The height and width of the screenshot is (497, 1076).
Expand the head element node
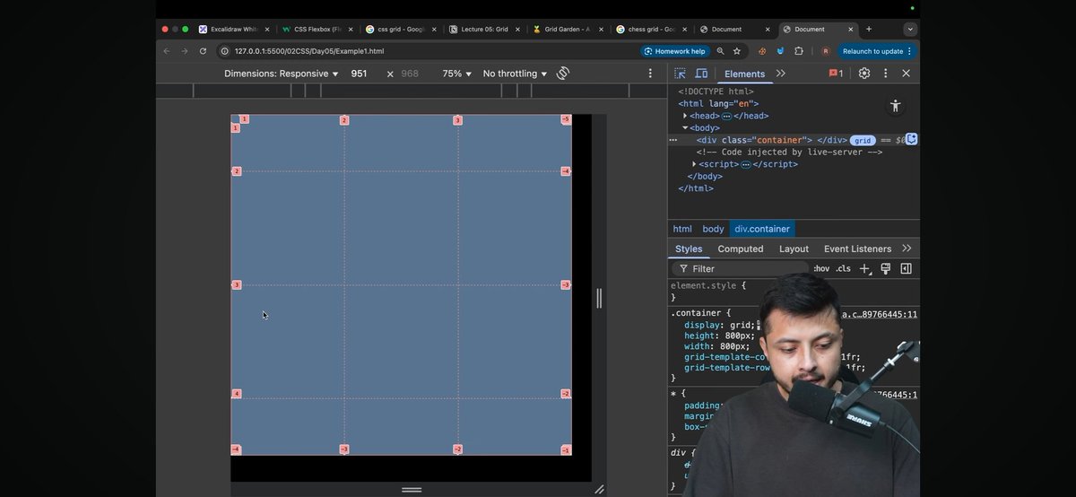[x=685, y=116]
